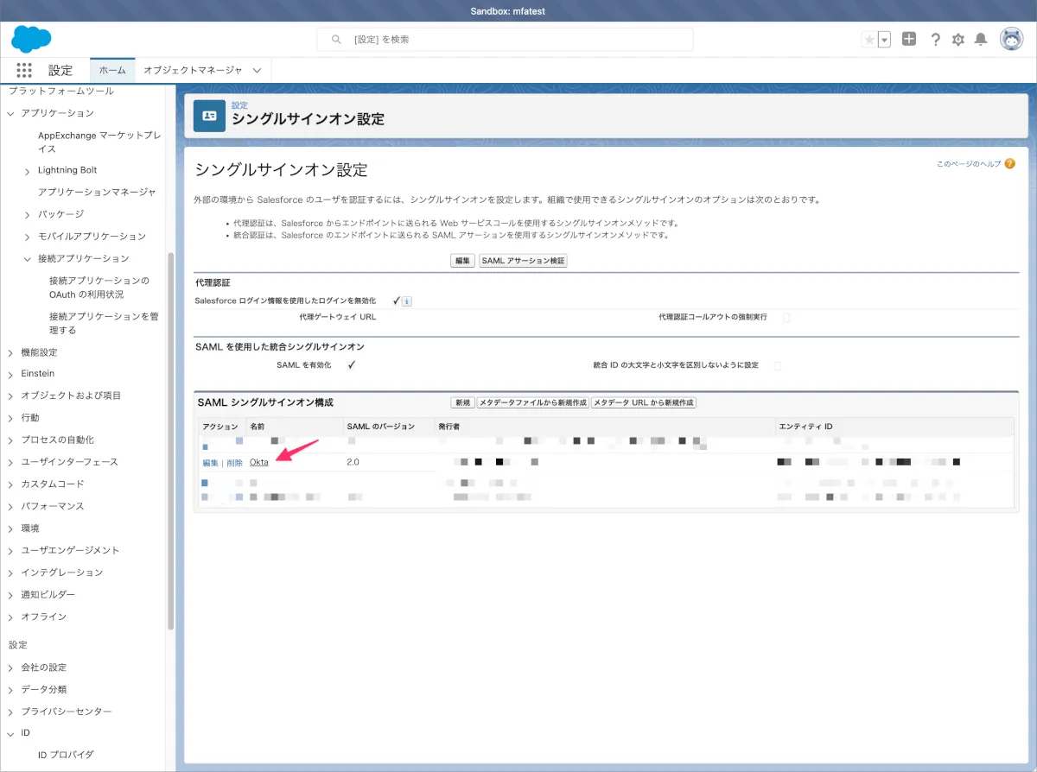Viewport: 1037px width, 772px height.
Task: Click the Favorites star icon
Action: pyautogui.click(x=869, y=40)
